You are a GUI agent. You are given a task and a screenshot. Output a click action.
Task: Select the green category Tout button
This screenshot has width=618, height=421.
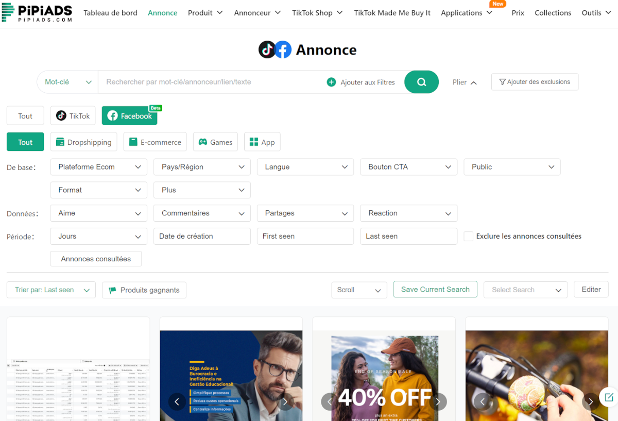[x=25, y=142]
